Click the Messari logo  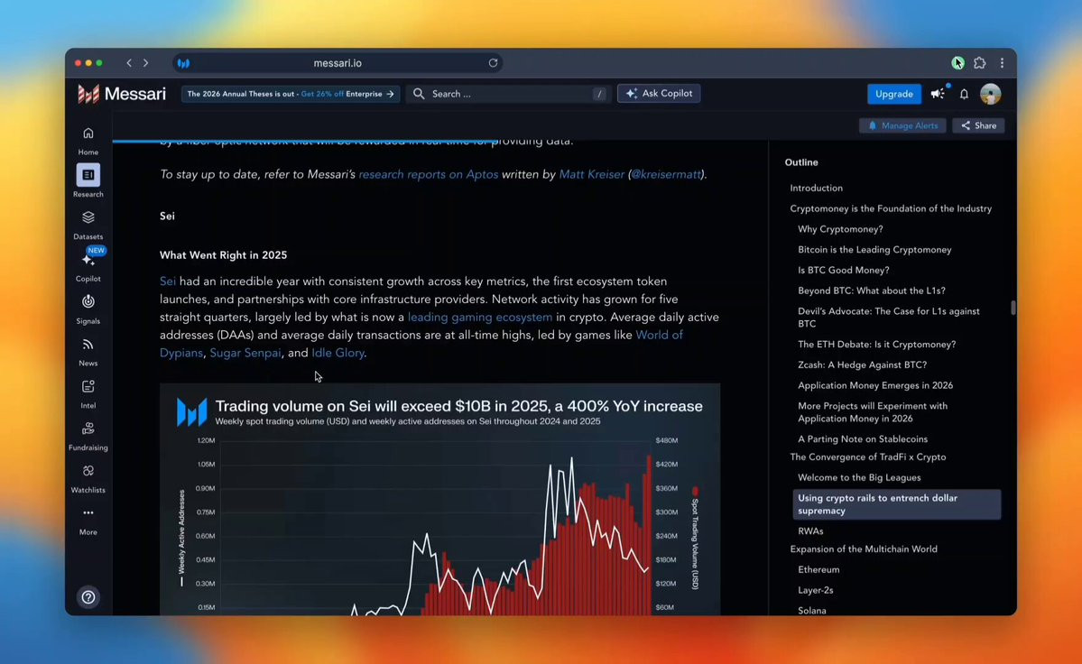(122, 94)
